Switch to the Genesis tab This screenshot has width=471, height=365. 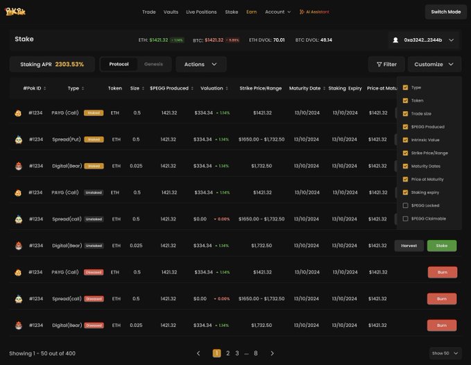(x=153, y=65)
